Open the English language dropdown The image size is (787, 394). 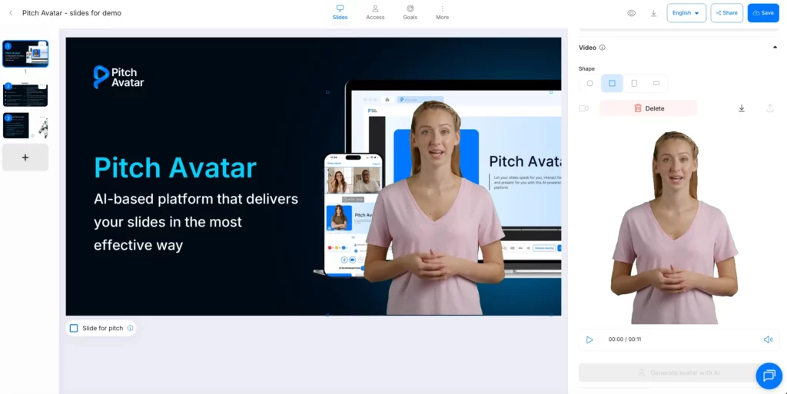pos(686,13)
